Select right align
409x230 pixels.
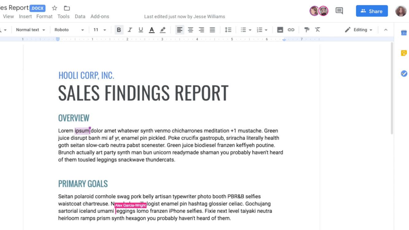tap(201, 30)
